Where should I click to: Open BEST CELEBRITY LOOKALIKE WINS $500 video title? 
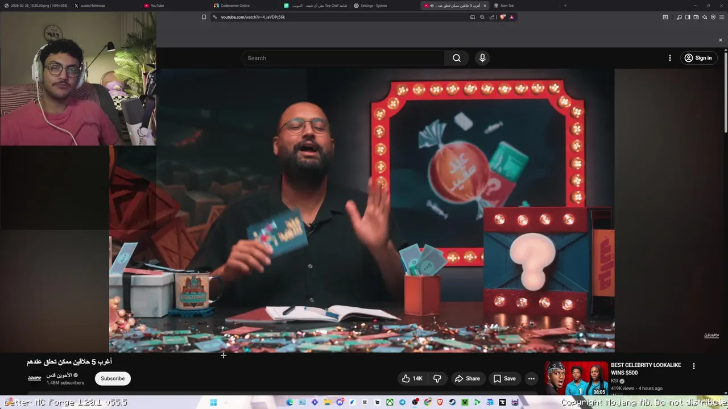(x=646, y=369)
